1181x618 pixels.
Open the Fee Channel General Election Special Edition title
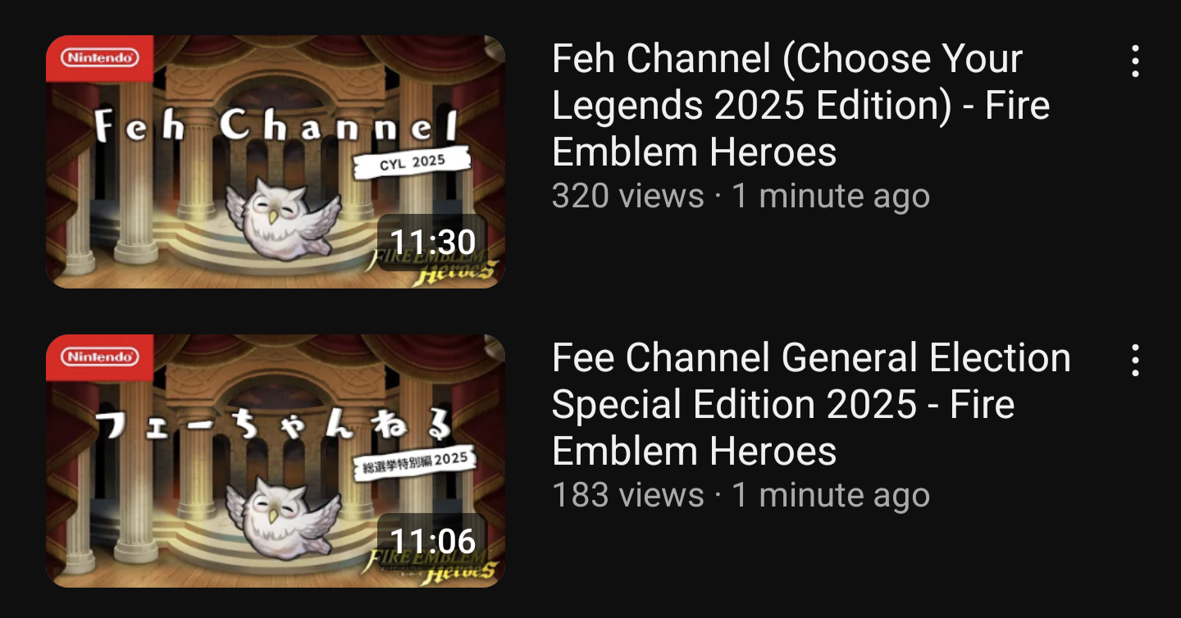pyautogui.click(x=811, y=404)
